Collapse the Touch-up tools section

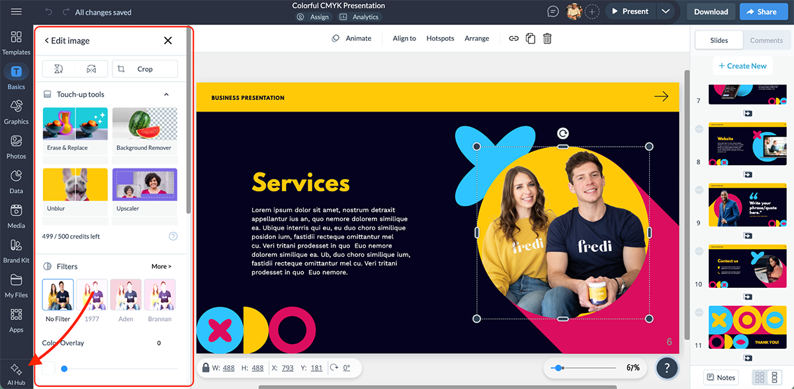[x=166, y=94]
